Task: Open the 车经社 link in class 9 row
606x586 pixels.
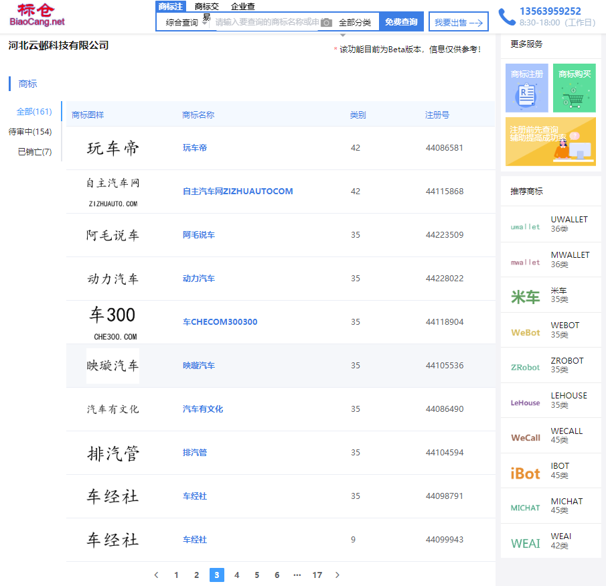Action: point(195,540)
